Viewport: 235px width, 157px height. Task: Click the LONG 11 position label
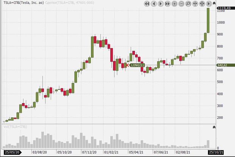coord(138,65)
